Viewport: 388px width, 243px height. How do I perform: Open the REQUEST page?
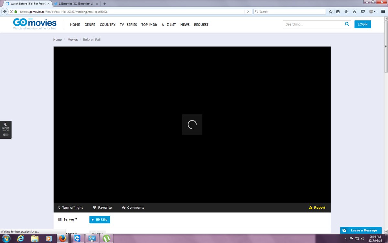pos(201,25)
